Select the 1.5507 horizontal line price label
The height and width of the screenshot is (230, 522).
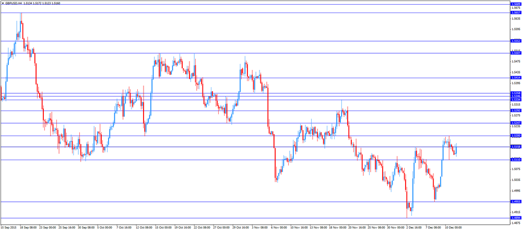pyautogui.click(x=516, y=53)
